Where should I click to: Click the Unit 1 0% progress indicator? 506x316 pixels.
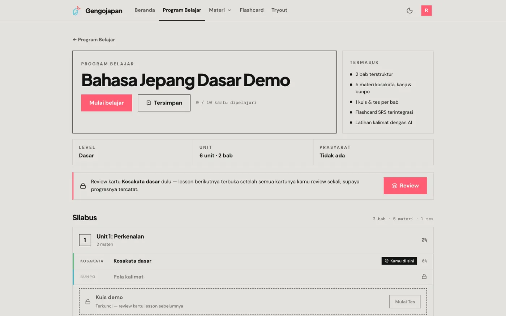(424, 240)
